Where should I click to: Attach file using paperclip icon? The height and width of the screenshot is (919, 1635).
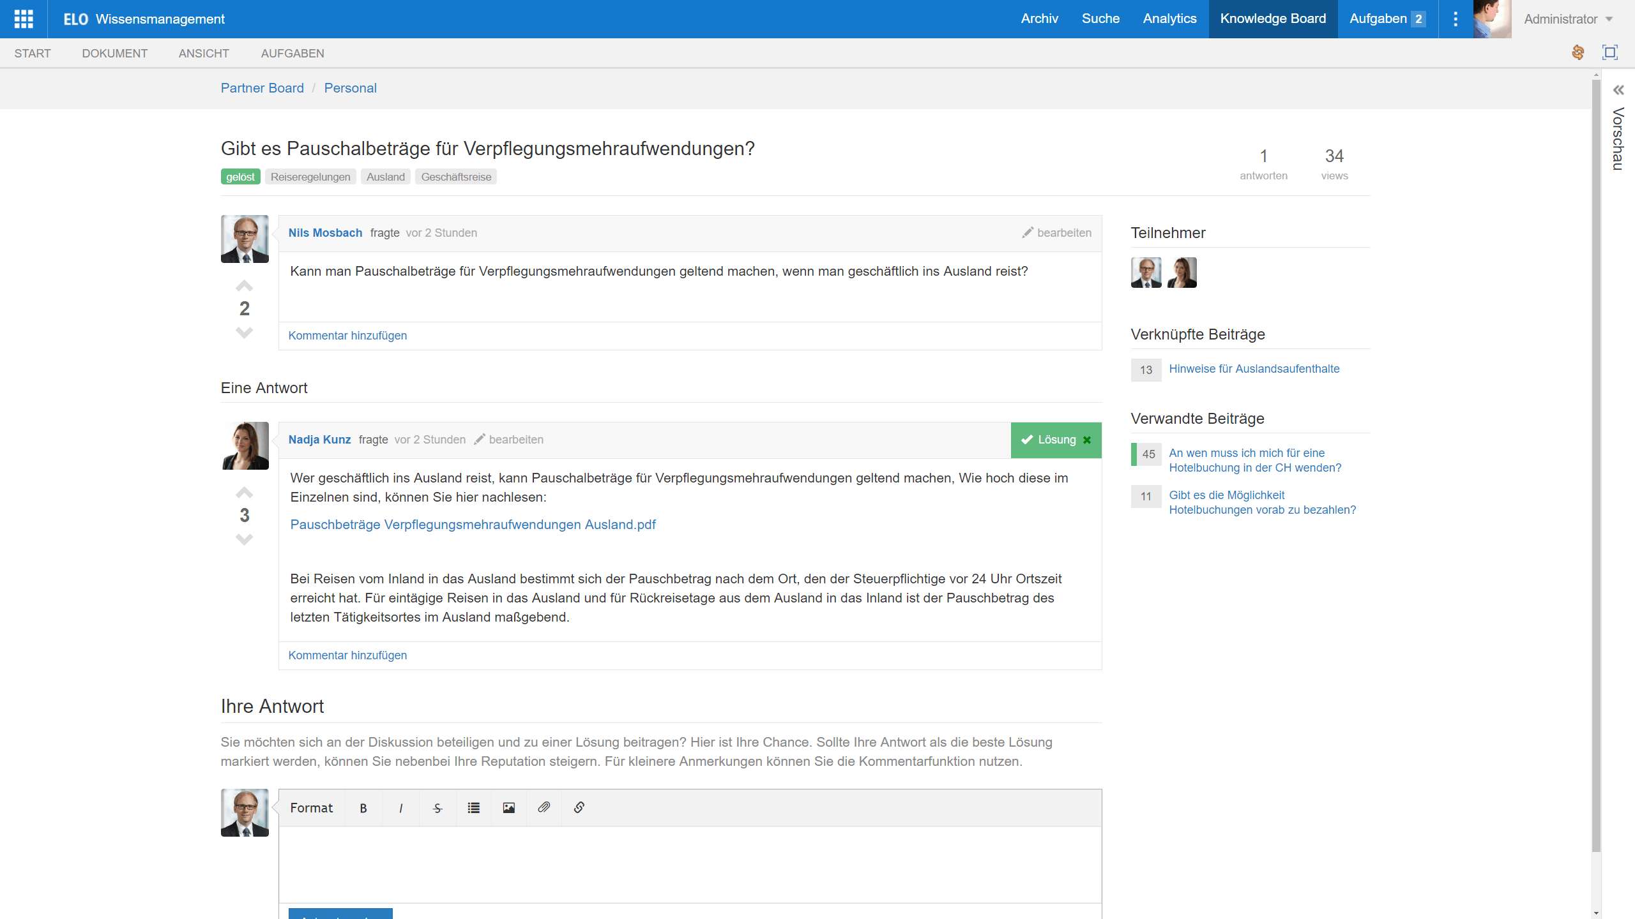pos(544,808)
